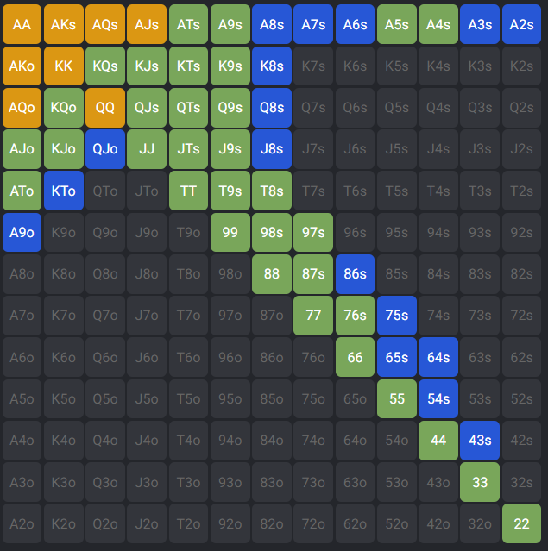Click the KK pocket pair cell
The height and width of the screenshot is (551, 548).
click(64, 66)
